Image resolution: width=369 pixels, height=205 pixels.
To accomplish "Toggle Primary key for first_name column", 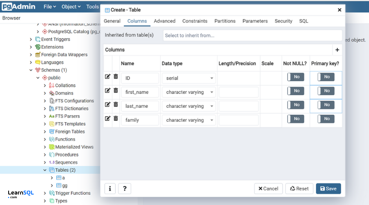I will click(326, 91).
